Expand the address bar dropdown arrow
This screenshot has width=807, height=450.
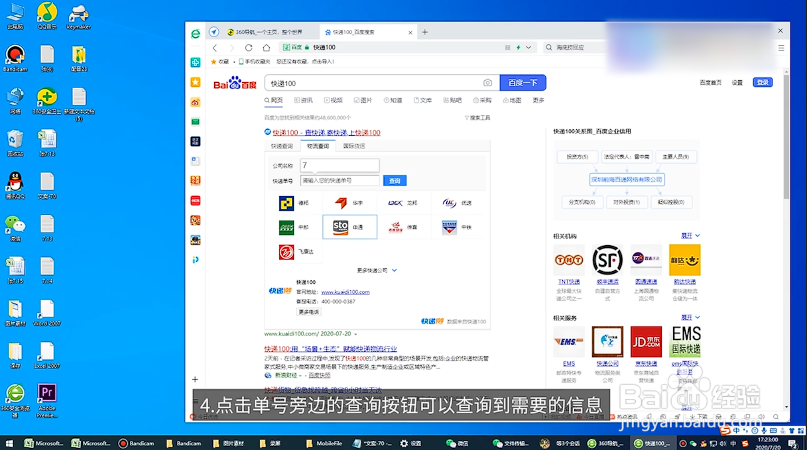(x=528, y=48)
